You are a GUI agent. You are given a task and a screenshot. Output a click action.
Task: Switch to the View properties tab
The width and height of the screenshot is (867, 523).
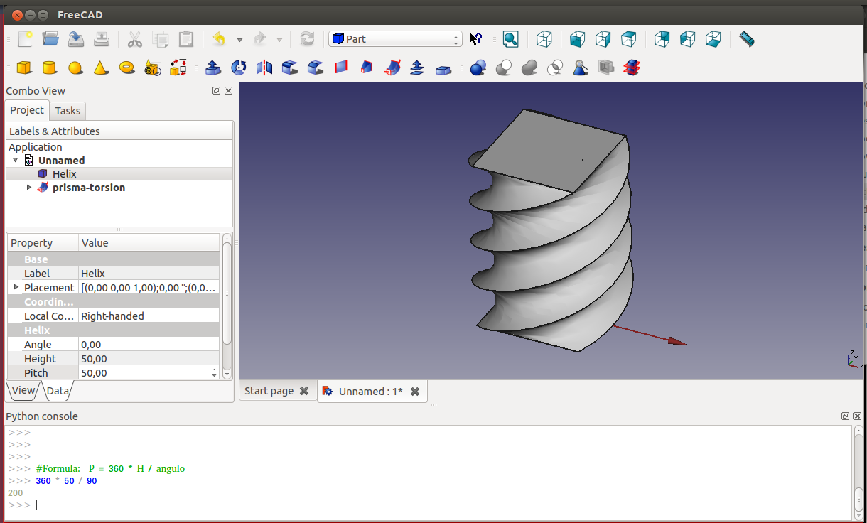point(23,390)
